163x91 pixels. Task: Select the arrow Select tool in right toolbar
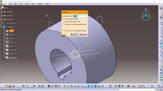161,14
